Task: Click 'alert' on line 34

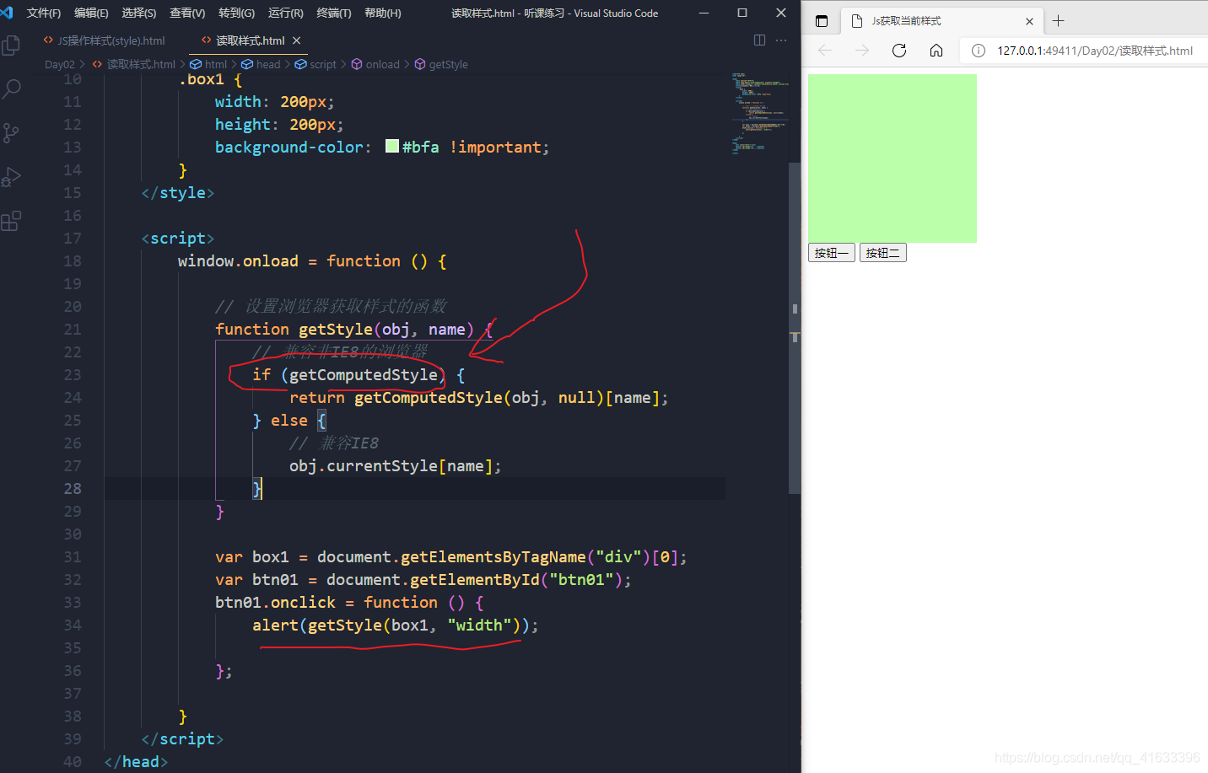Action: point(275,625)
